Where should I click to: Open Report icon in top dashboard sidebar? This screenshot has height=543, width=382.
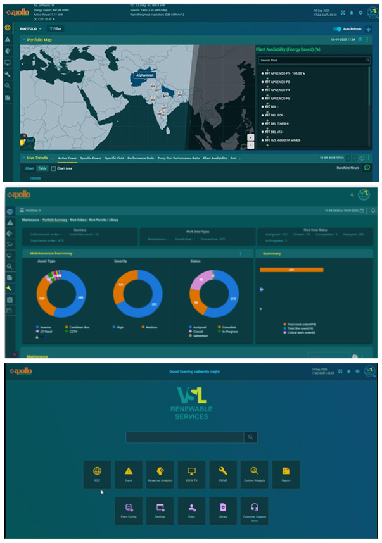click(7, 97)
